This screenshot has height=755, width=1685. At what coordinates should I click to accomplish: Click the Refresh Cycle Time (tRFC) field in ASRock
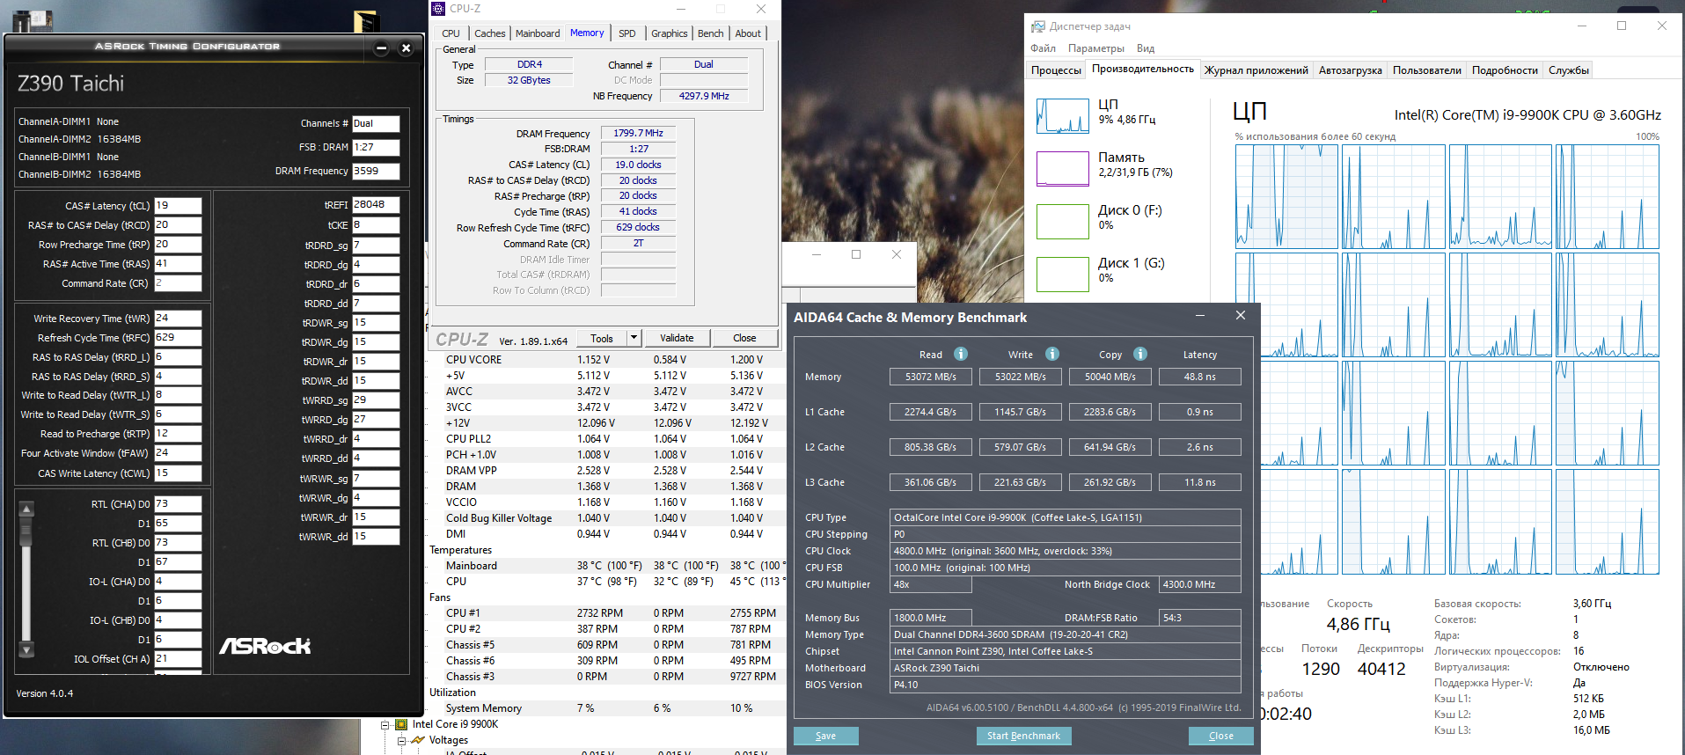[x=178, y=338]
